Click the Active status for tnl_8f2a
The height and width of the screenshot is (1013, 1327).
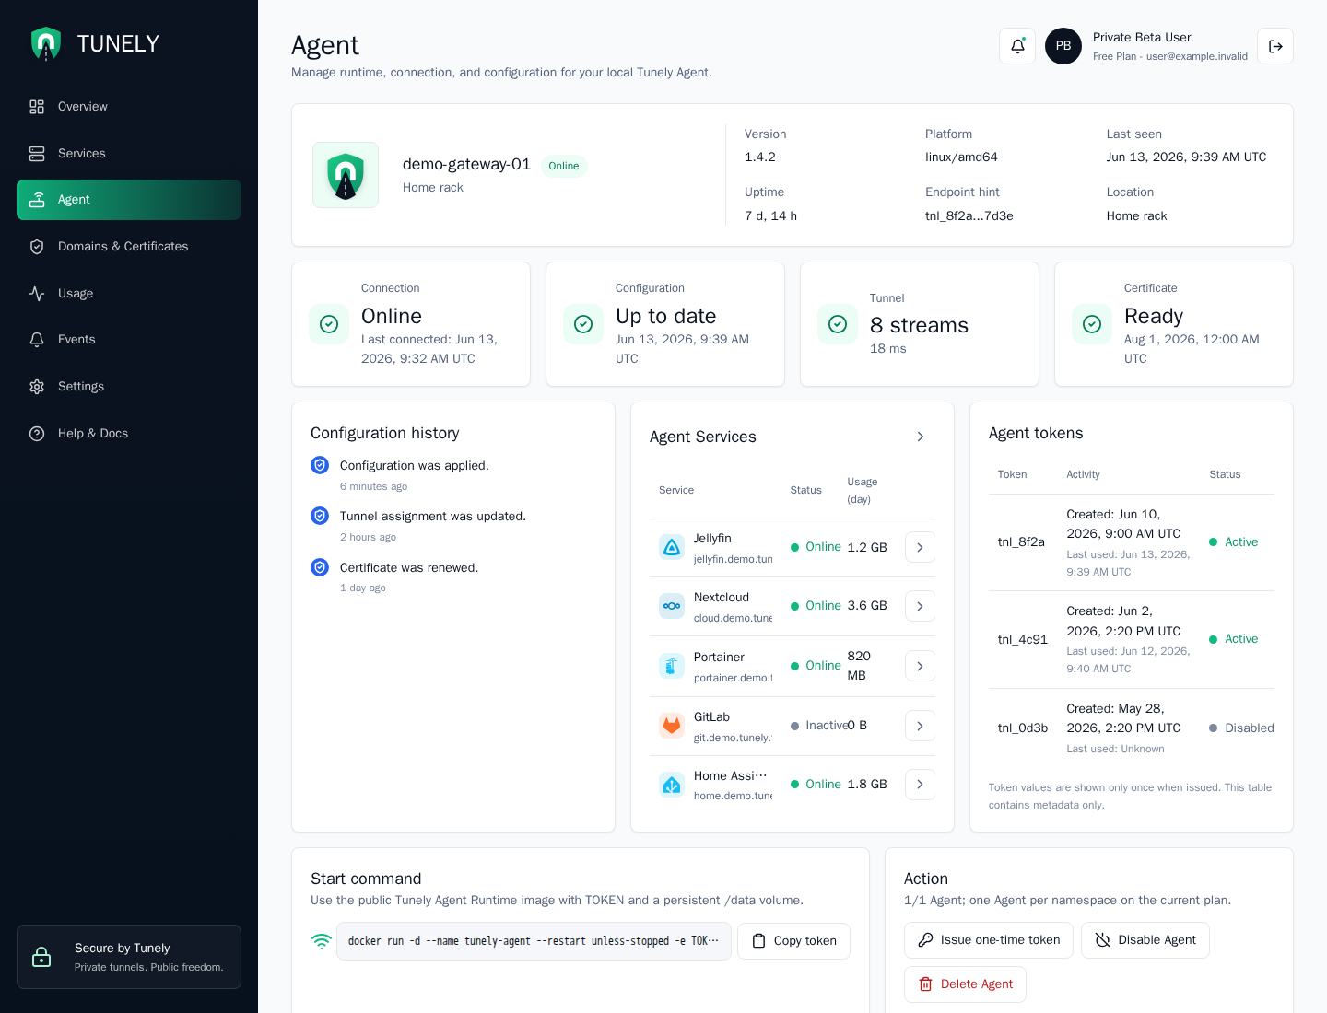pyautogui.click(x=1234, y=542)
